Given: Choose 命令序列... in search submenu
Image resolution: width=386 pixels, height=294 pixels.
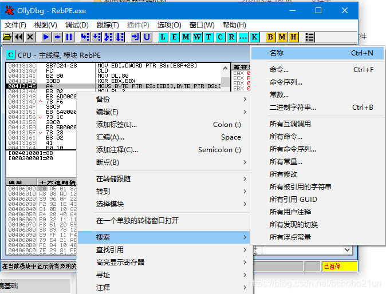Looking at the screenshot, I should 318,82.
